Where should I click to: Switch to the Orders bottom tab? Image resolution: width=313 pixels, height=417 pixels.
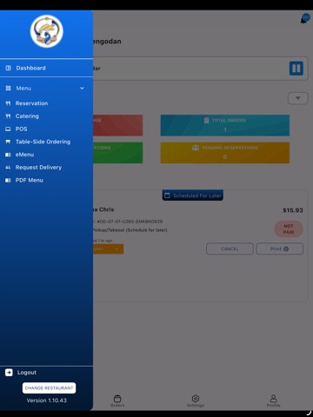(x=117, y=400)
